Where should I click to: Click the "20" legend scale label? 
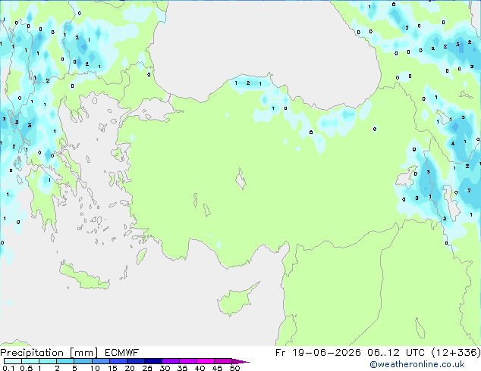[130, 368]
